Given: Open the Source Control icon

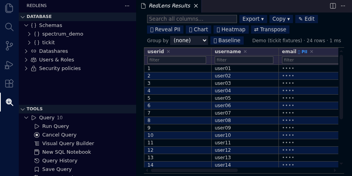Looking at the screenshot, I should point(9,46).
